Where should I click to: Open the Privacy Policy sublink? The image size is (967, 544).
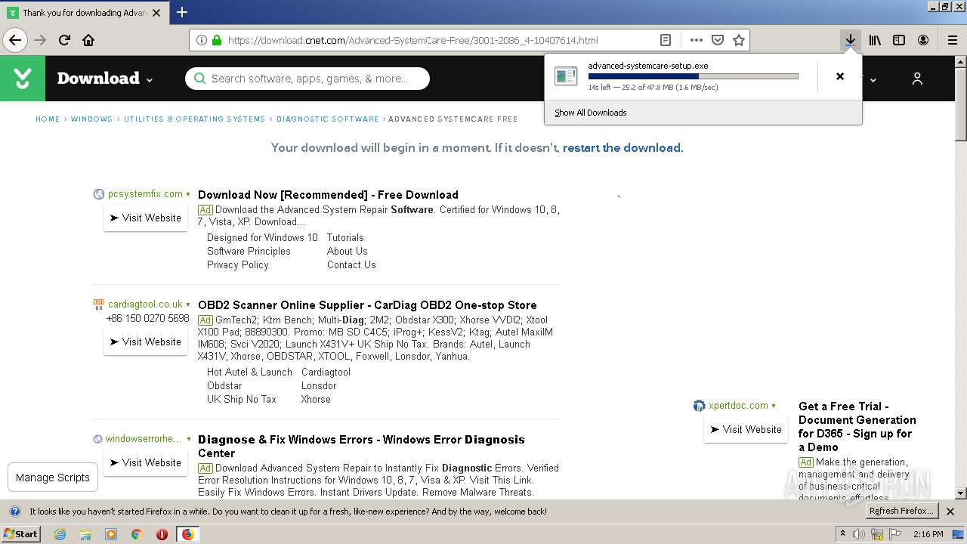click(x=238, y=264)
